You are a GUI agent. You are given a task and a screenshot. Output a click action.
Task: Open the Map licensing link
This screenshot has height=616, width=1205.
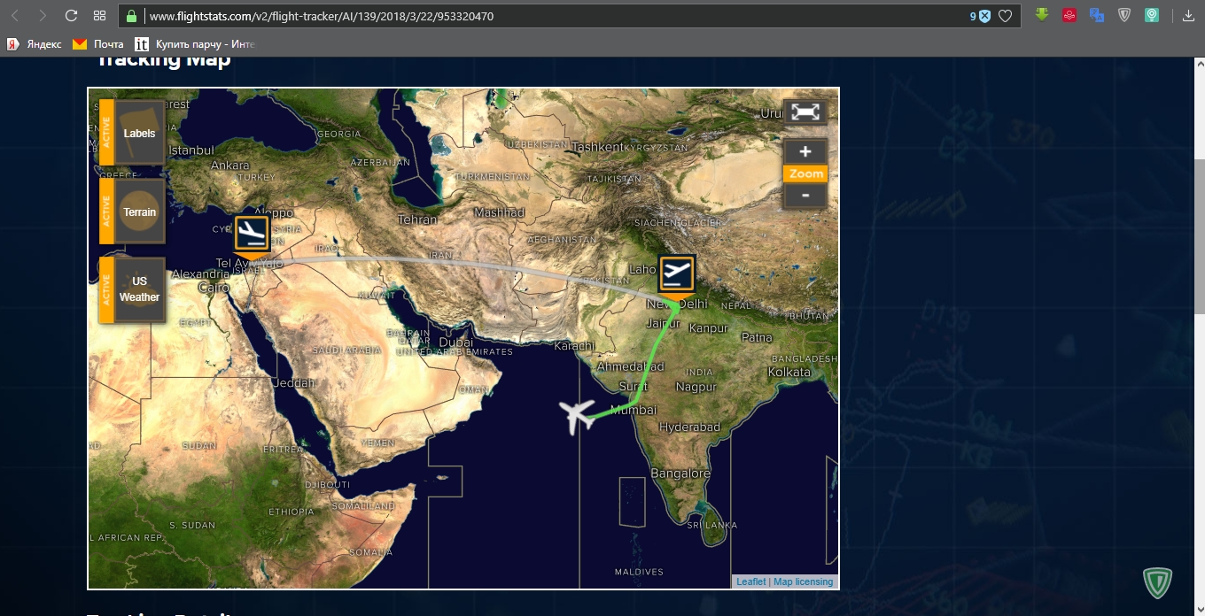(803, 581)
